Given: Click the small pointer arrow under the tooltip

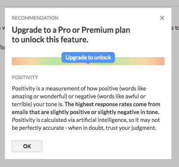Looking at the screenshot, I should click(x=88, y=63).
